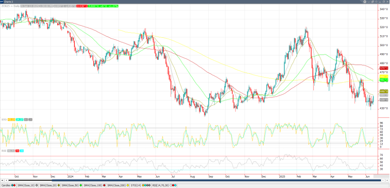
Task: Select the SMA(Close,20) study tab
Action: pos(49,185)
